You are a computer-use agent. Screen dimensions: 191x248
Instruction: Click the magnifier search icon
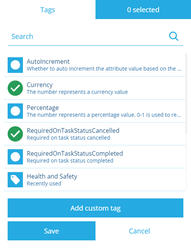tap(173, 36)
